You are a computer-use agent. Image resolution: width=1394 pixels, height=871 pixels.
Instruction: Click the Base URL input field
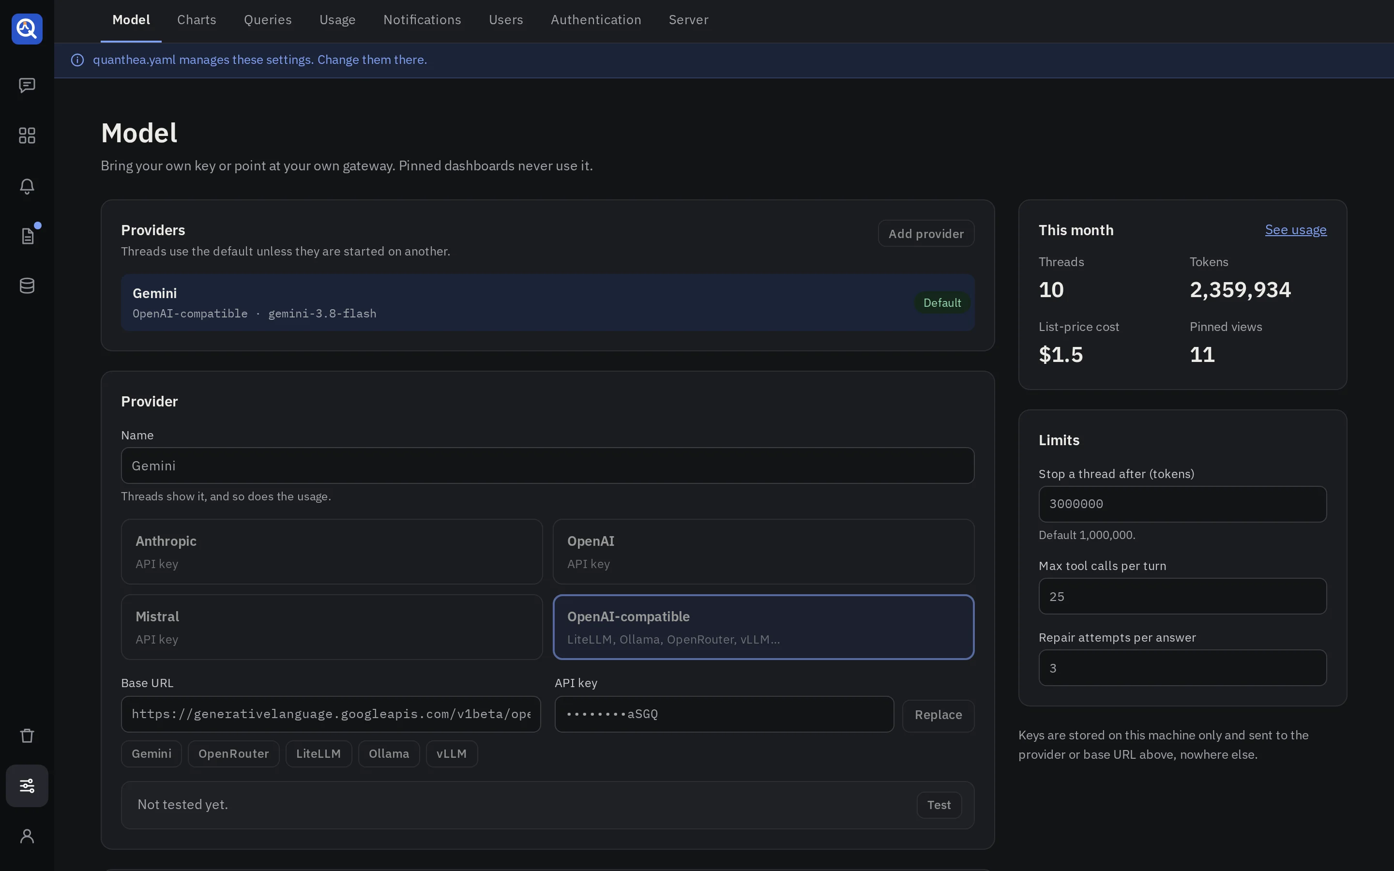pyautogui.click(x=331, y=714)
